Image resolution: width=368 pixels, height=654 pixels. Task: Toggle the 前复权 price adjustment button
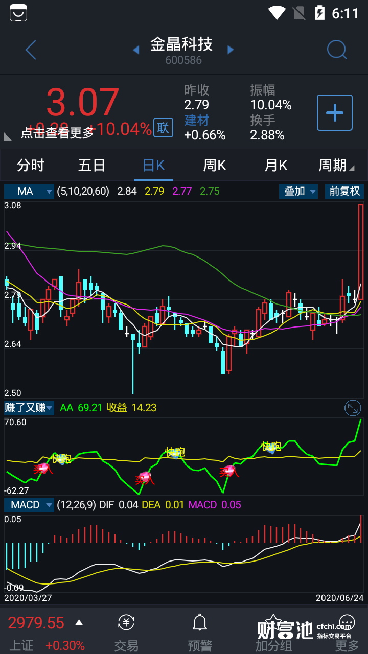[x=344, y=191]
